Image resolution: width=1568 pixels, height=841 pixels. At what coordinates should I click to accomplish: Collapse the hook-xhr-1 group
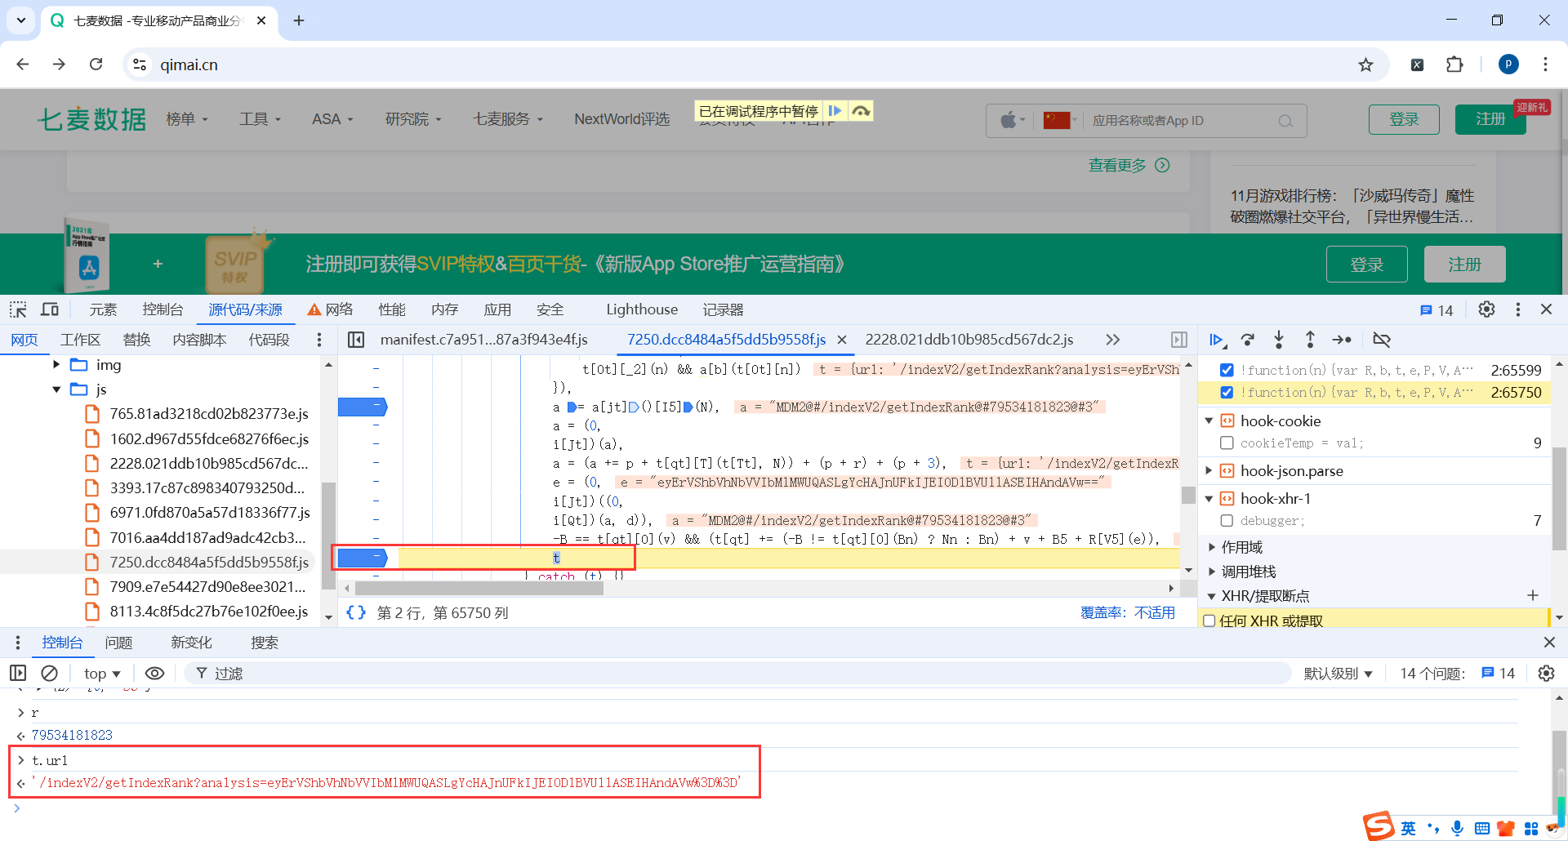click(1209, 499)
